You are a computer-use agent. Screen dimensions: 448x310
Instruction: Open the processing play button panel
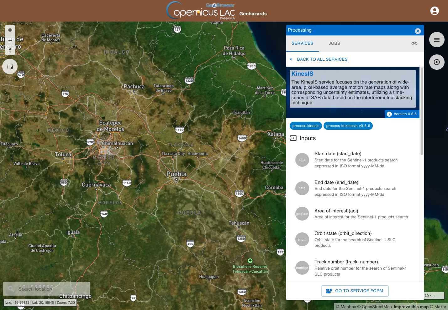click(x=437, y=62)
